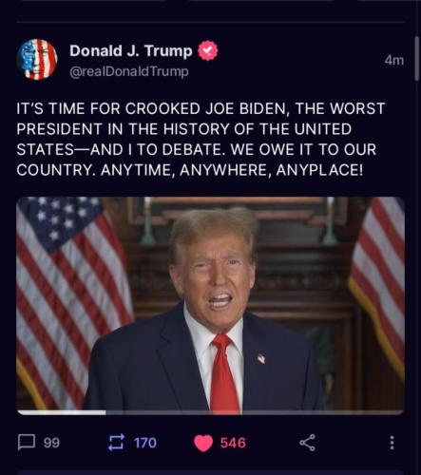Open the share icon
The width and height of the screenshot is (421, 475).
[x=307, y=443]
